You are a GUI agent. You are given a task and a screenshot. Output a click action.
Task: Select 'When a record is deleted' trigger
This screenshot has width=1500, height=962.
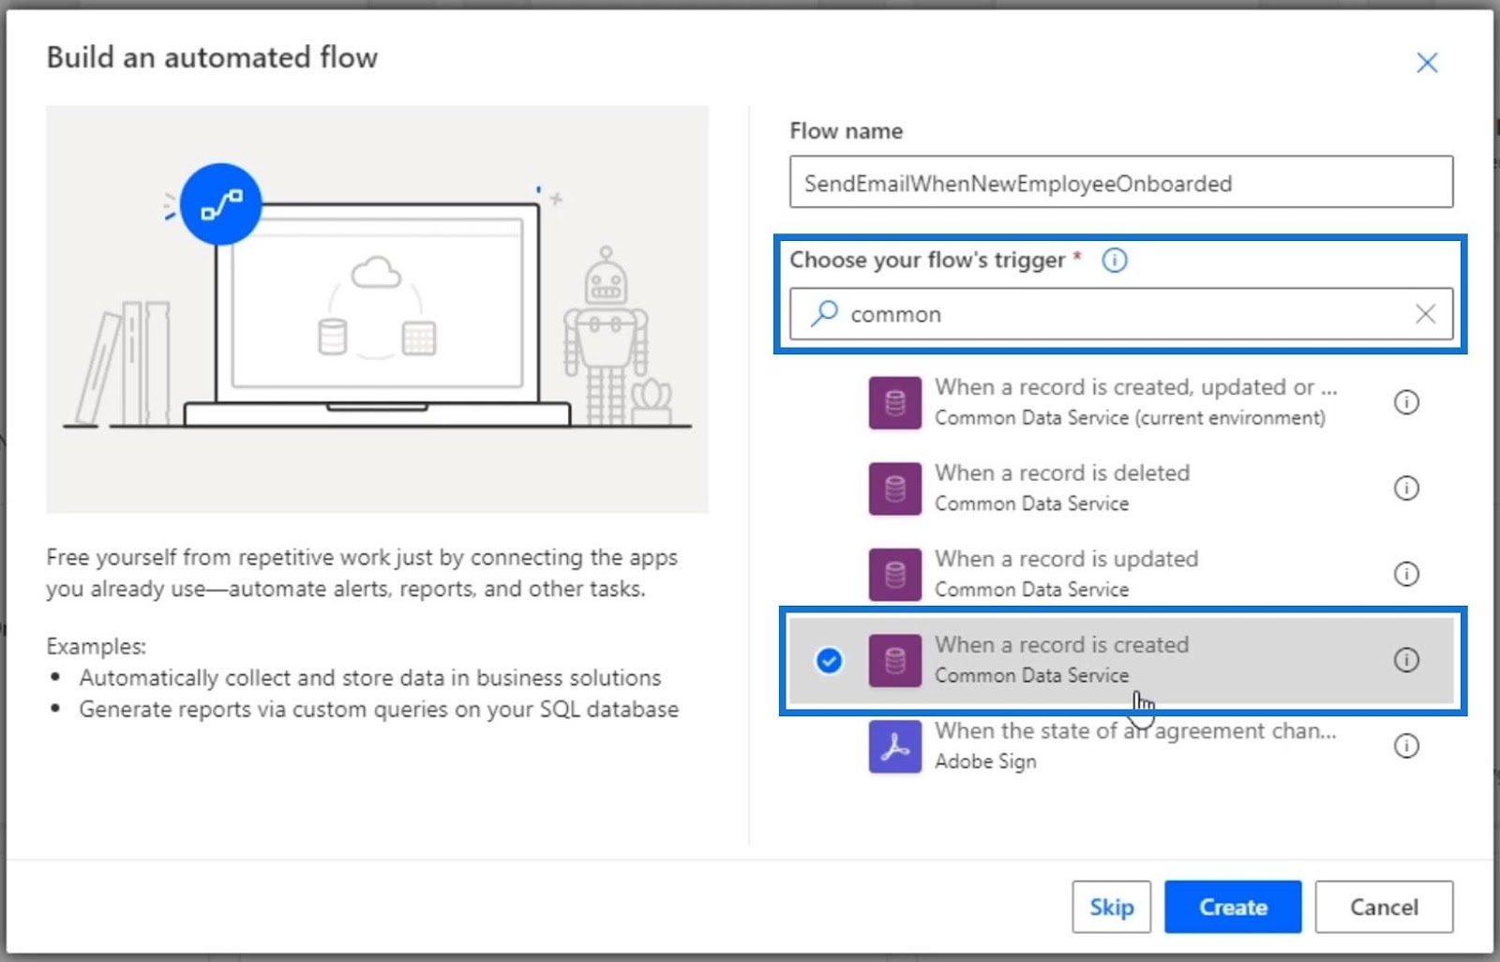coord(1061,488)
